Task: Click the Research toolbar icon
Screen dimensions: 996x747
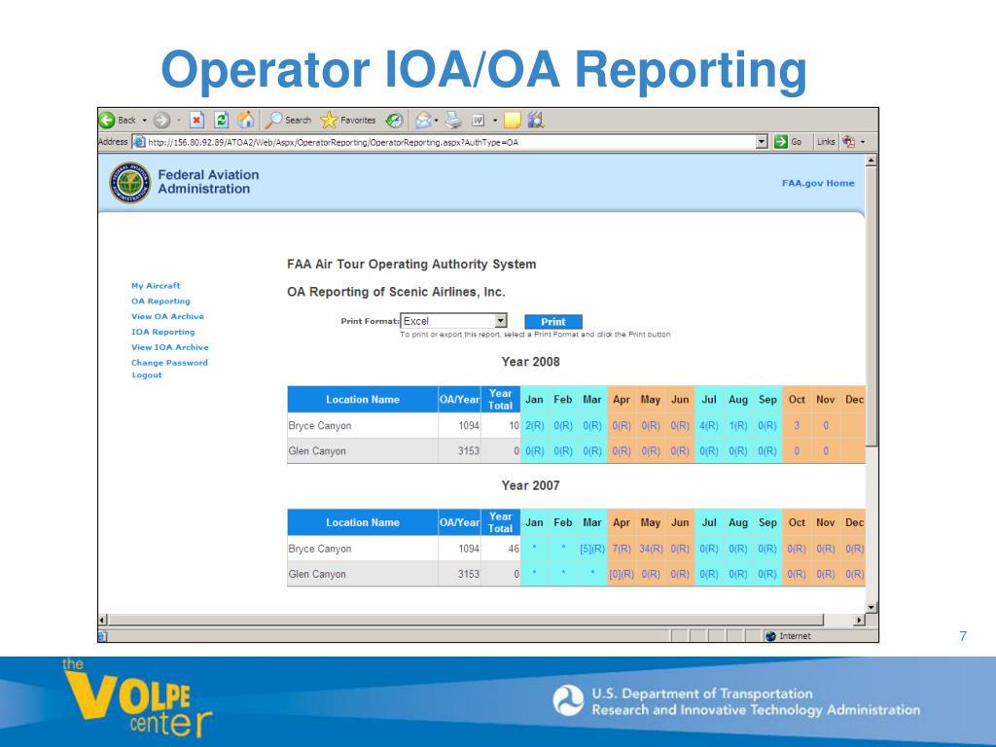Action: (x=536, y=120)
